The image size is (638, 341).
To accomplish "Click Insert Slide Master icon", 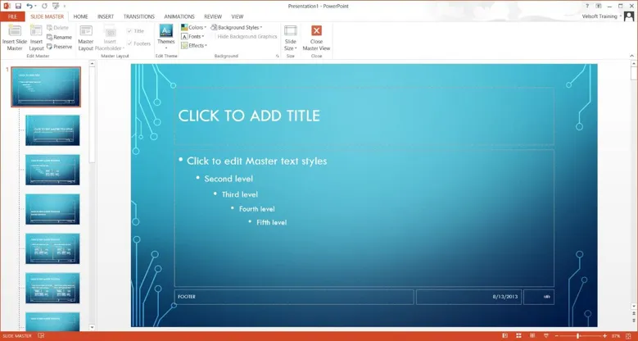I will 15,38.
